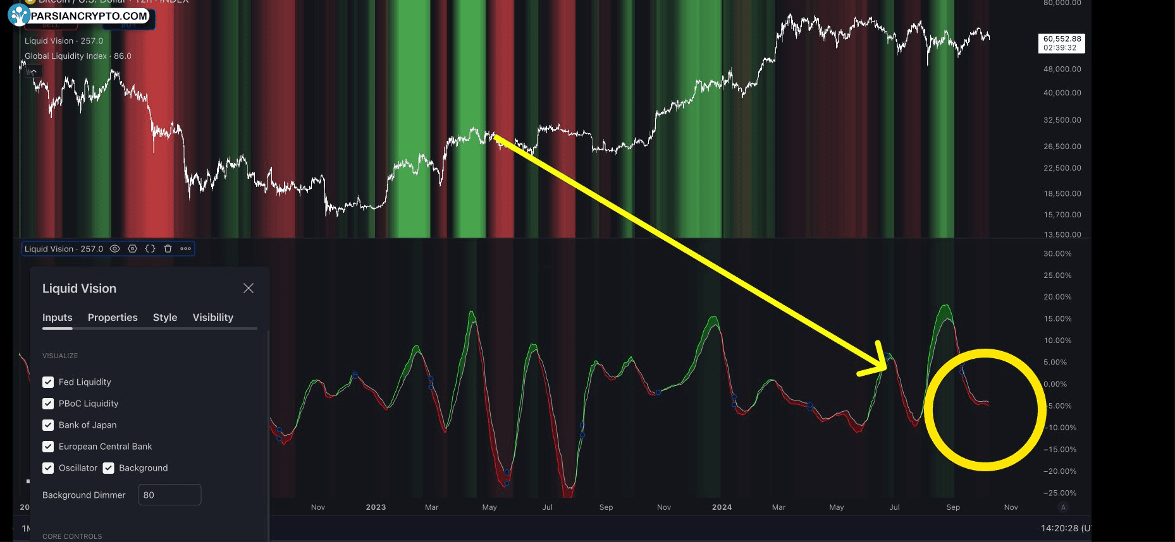Open the Liquid Vision more options menu
This screenshot has height=542, width=1175.
[x=185, y=249]
